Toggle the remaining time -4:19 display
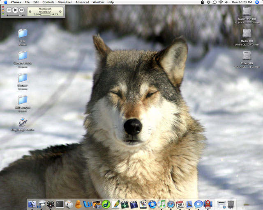Screen dimensions: 263x210 [55, 14]
